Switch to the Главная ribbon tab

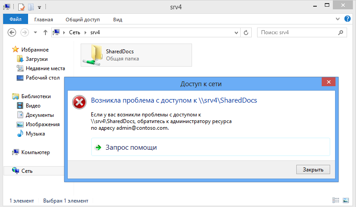point(44,20)
